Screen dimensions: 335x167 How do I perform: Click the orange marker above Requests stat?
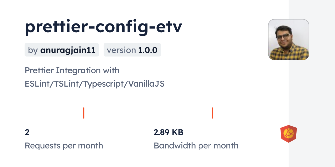click(84, 113)
